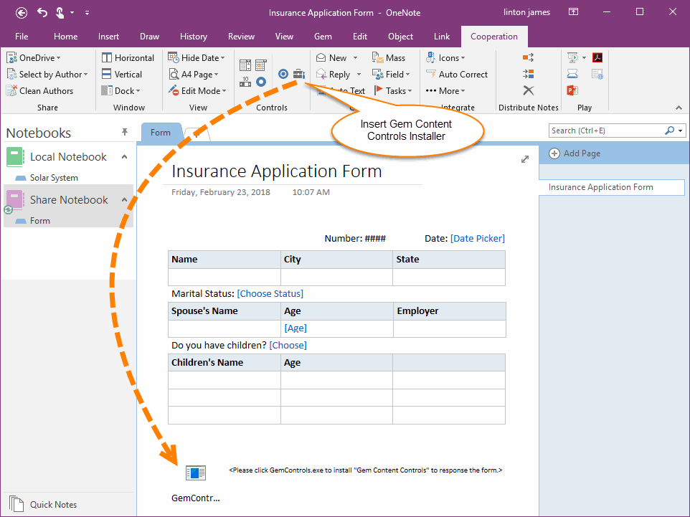Start slideshow presentation icon
Viewport: 690px width, 517px height.
572,57
